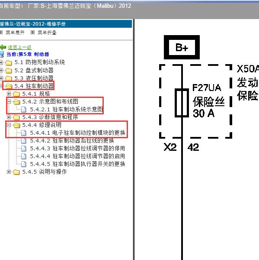This screenshot has height=260, width=259.
Task: Expand the 5.4.3 诊断信息和程序 node
Action: (9, 117)
